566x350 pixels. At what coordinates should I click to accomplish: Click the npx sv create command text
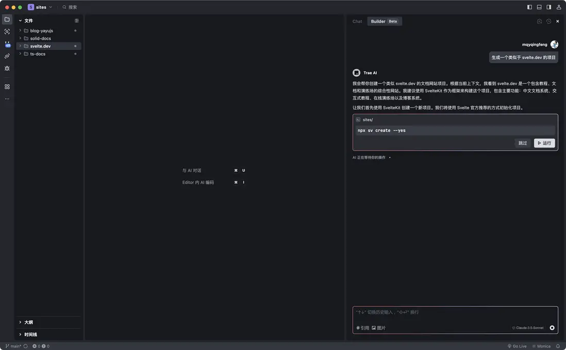click(381, 131)
